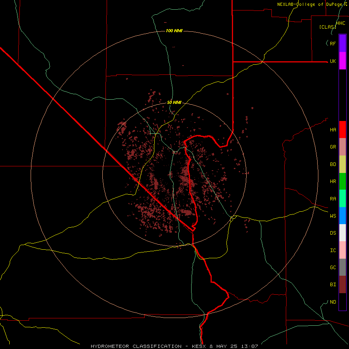The image size is (349, 349).
Task: Click the UK legend label
Action: tap(333, 61)
